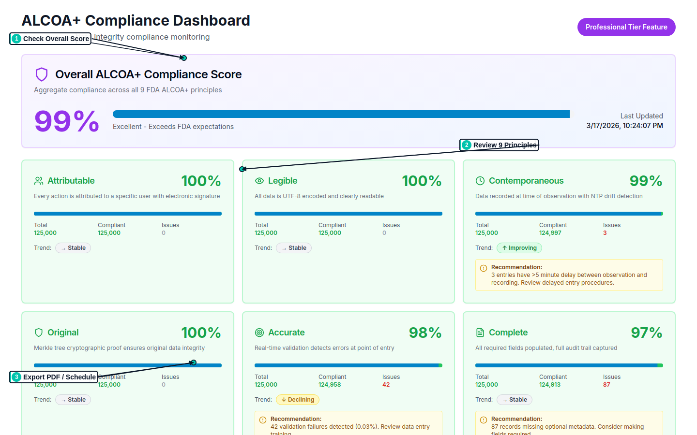Expand step 1 Check Overall Score
The height and width of the screenshot is (435, 697).
click(x=50, y=38)
